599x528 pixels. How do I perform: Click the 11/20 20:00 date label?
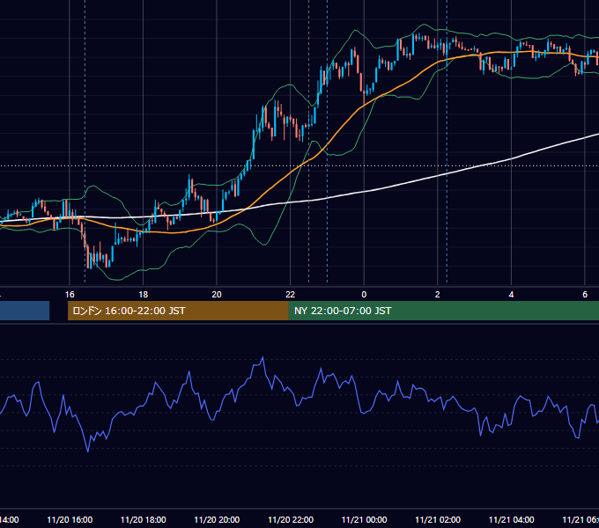pos(217,519)
